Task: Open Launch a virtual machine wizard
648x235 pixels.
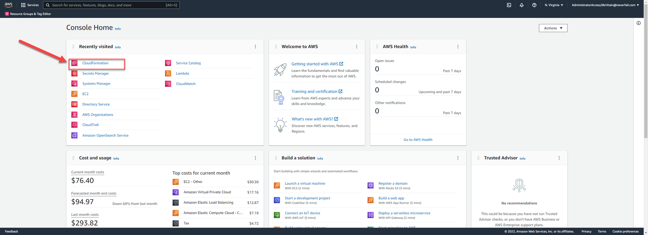Action: 305,183
